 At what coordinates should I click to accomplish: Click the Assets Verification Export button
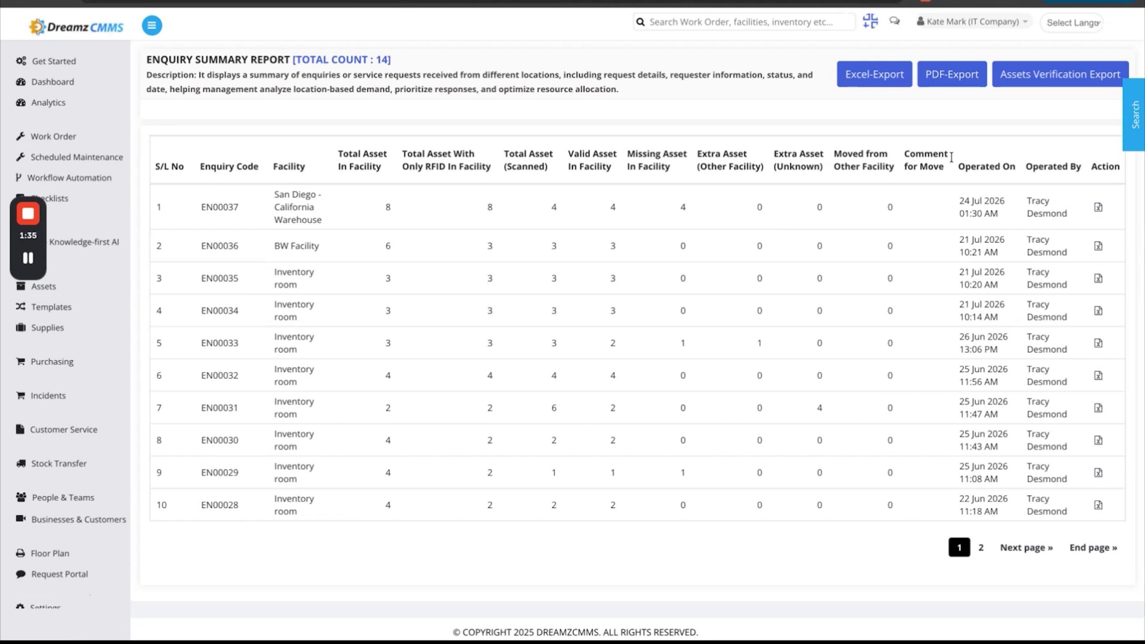1060,74
